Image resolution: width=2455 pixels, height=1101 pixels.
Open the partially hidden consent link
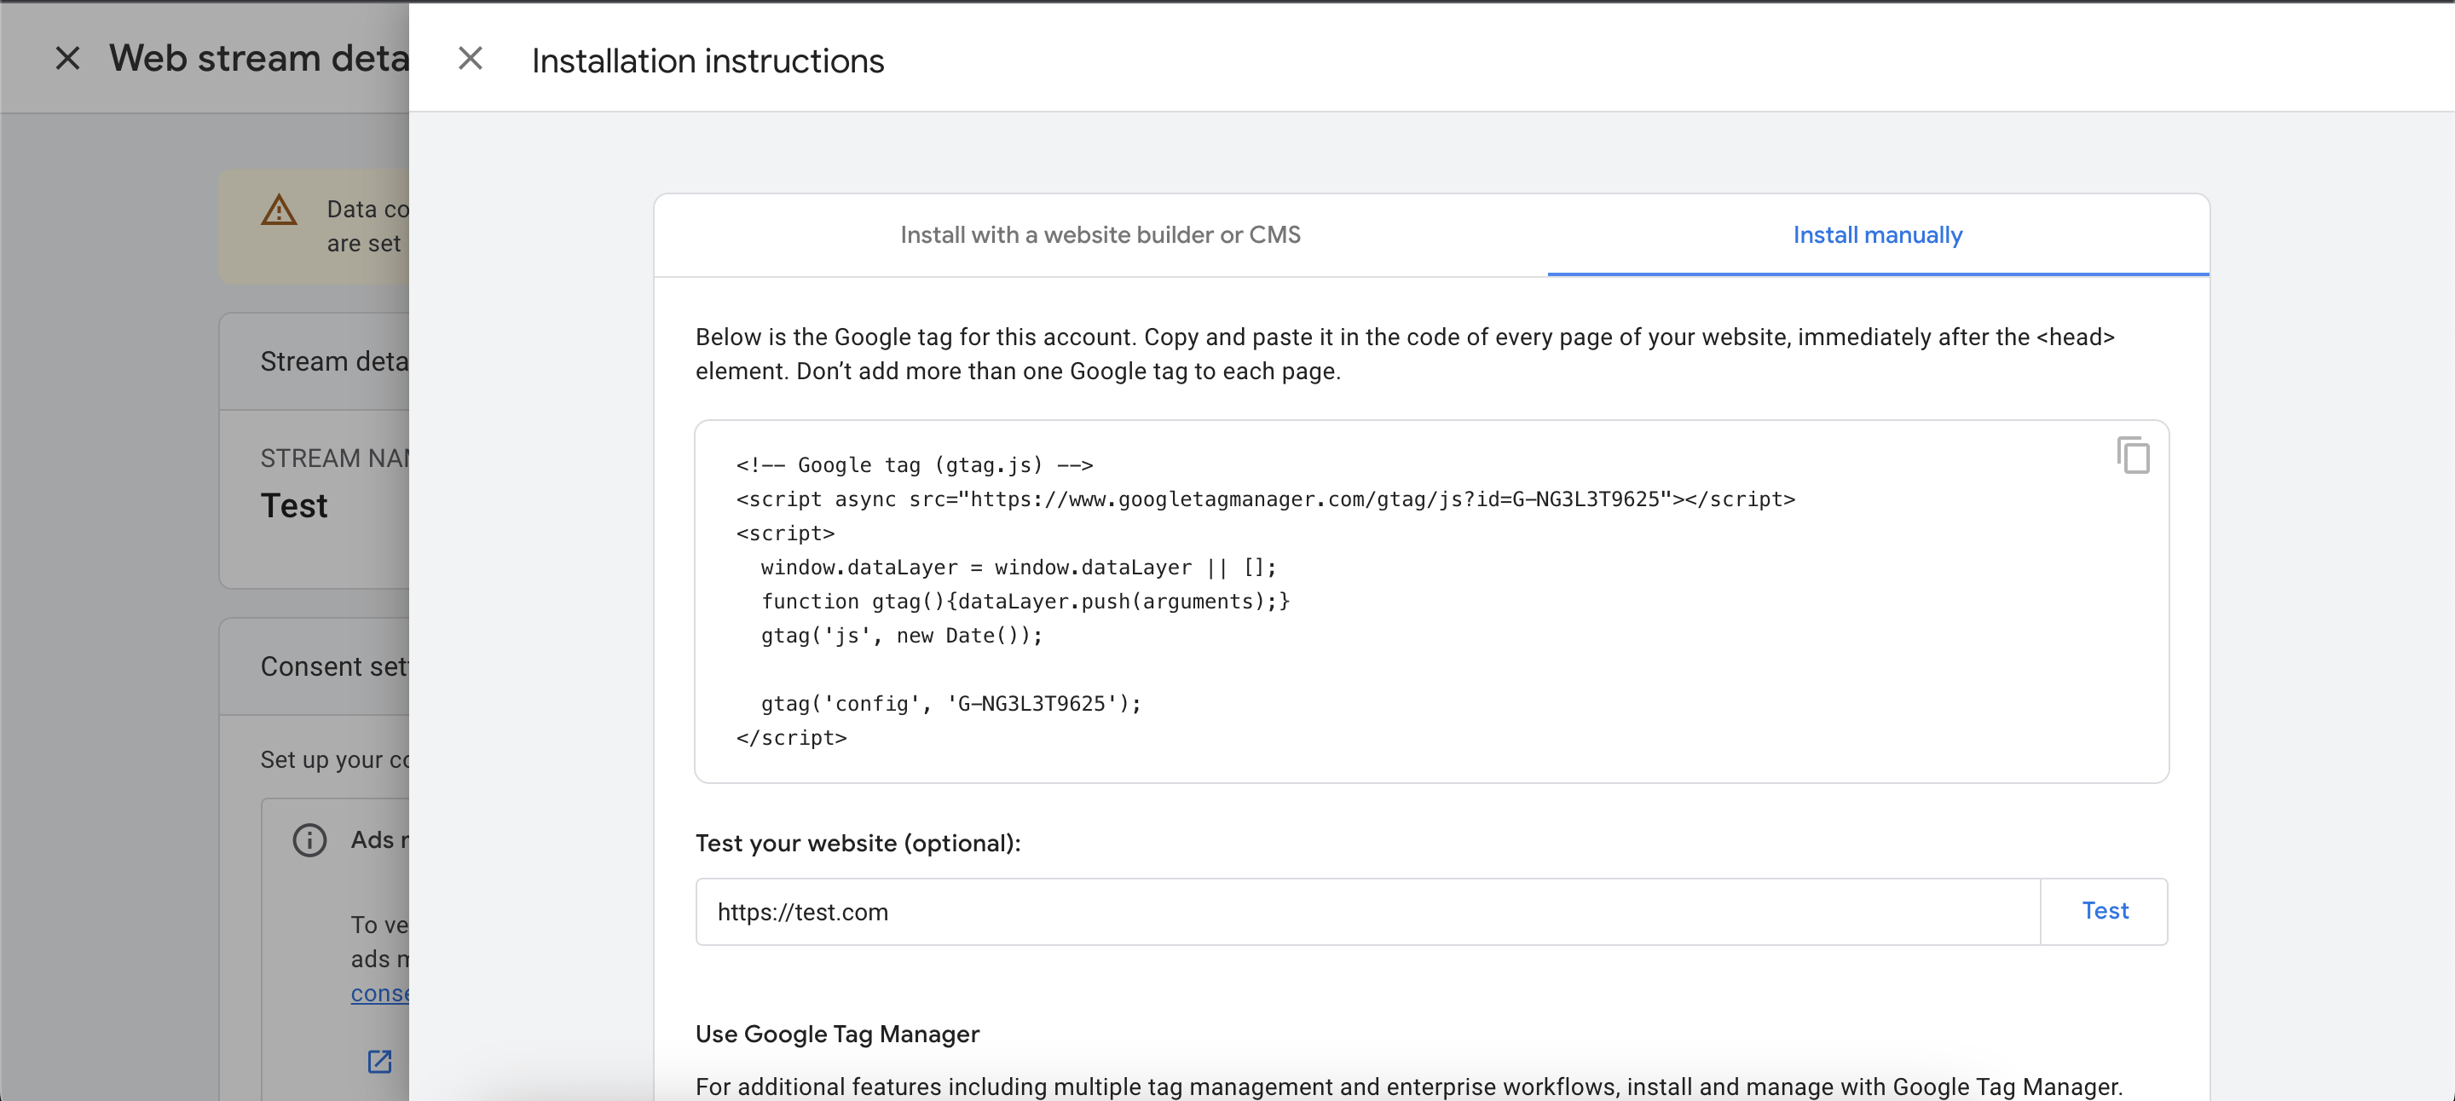(379, 994)
